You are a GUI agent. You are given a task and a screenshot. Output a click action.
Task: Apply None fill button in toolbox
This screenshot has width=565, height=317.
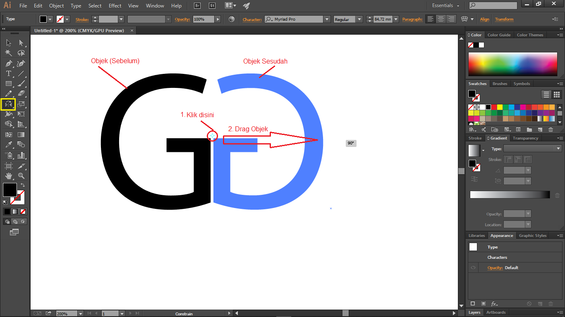pyautogui.click(x=23, y=211)
